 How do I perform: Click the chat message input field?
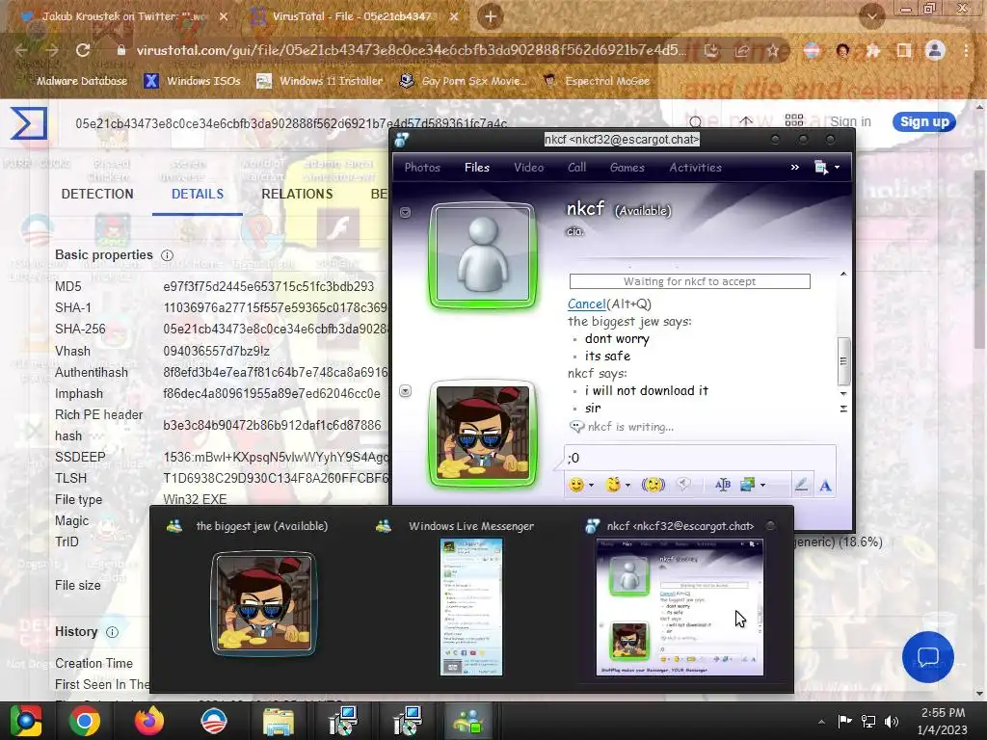point(700,458)
